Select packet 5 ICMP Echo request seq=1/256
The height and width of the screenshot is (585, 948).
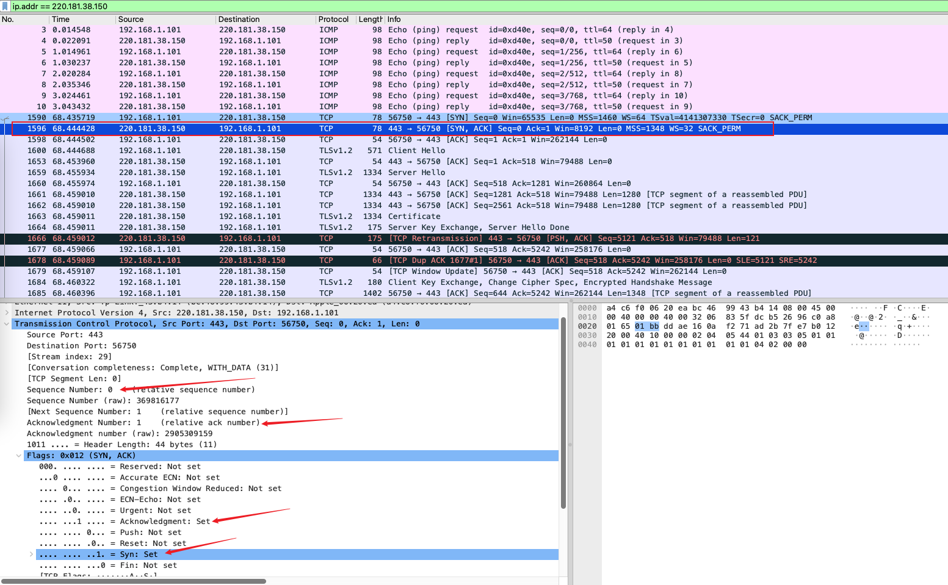click(x=474, y=52)
